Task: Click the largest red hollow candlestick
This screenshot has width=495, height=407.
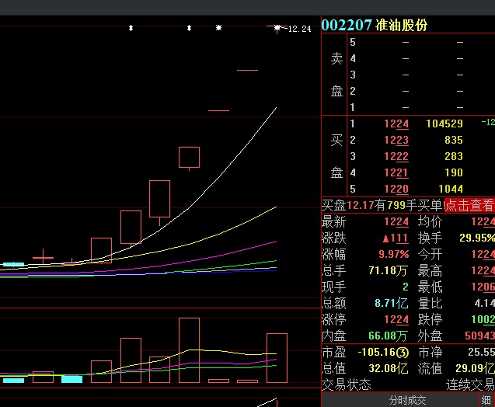Action: click(x=159, y=199)
